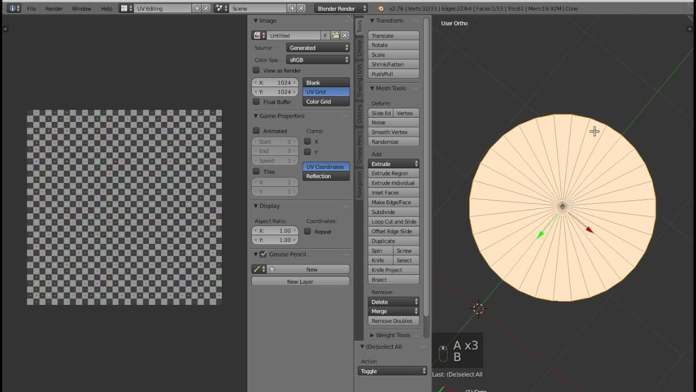Open the sRGB color space dropdown

coord(318,60)
